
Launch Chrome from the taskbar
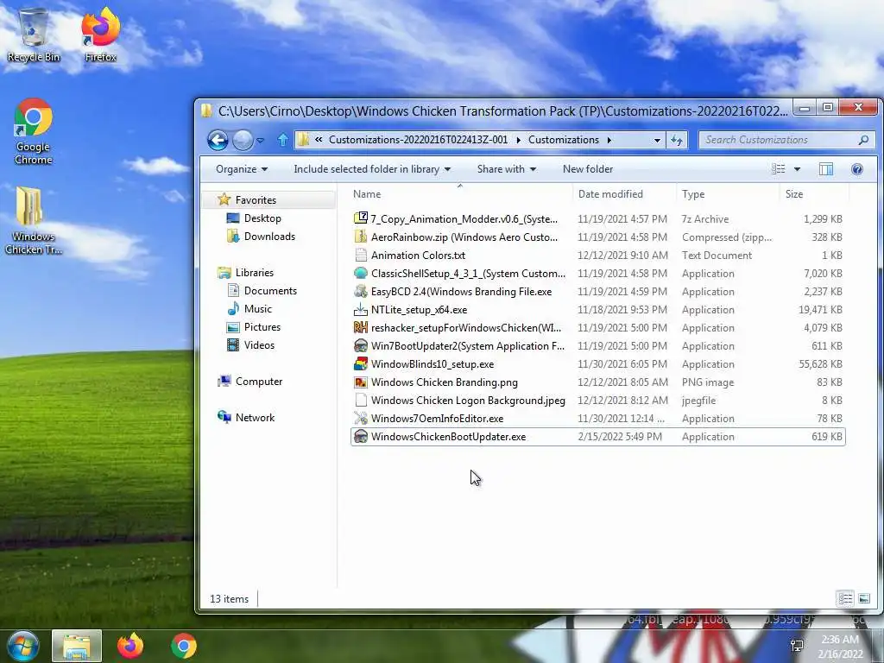click(184, 646)
